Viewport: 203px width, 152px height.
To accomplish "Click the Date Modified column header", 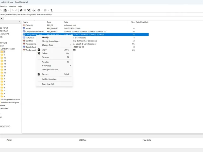I will [x=142, y=22].
